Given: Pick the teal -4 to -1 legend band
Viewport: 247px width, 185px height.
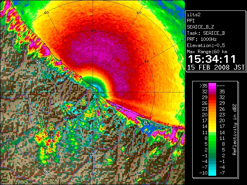Looking at the screenshot, I should pos(212,161).
